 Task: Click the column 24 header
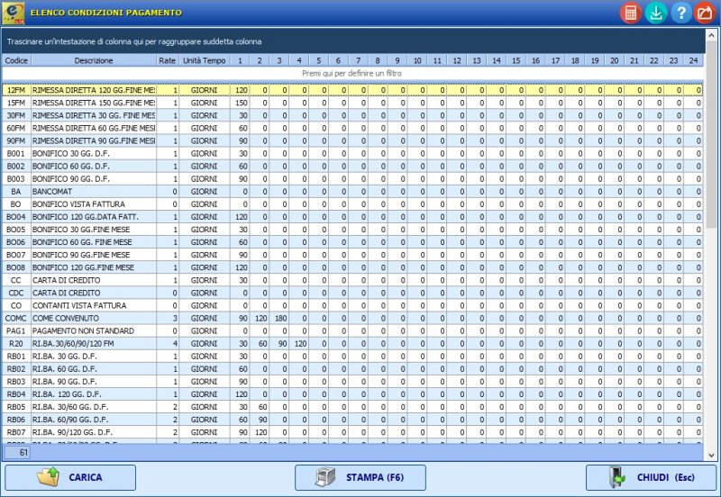[692, 60]
